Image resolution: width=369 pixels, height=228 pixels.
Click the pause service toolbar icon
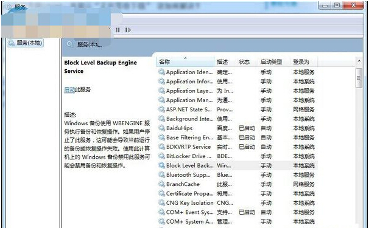coord(118,30)
